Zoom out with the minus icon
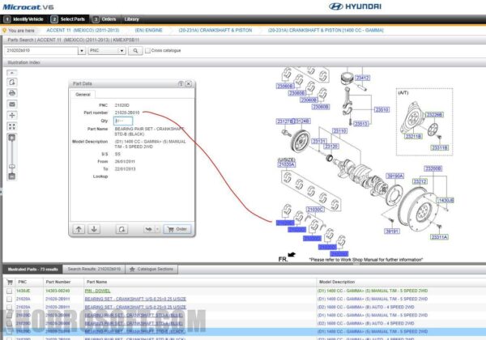Screen dimensions: 486x340 click(x=12, y=176)
